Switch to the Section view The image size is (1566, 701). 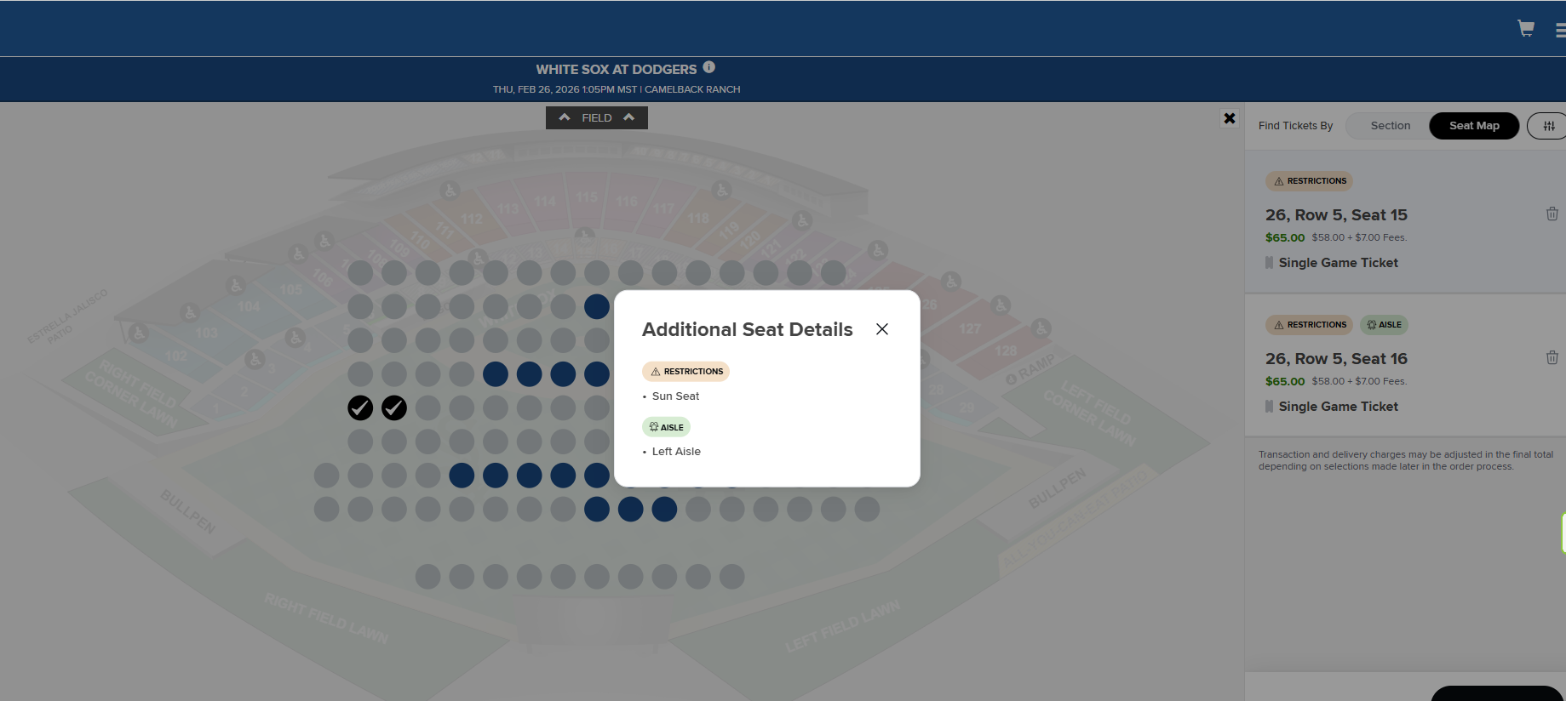[1390, 126]
